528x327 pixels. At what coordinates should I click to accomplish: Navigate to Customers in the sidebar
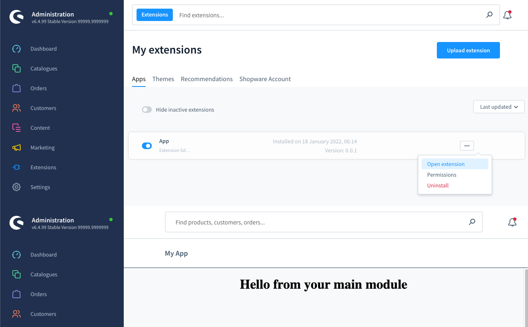[43, 108]
